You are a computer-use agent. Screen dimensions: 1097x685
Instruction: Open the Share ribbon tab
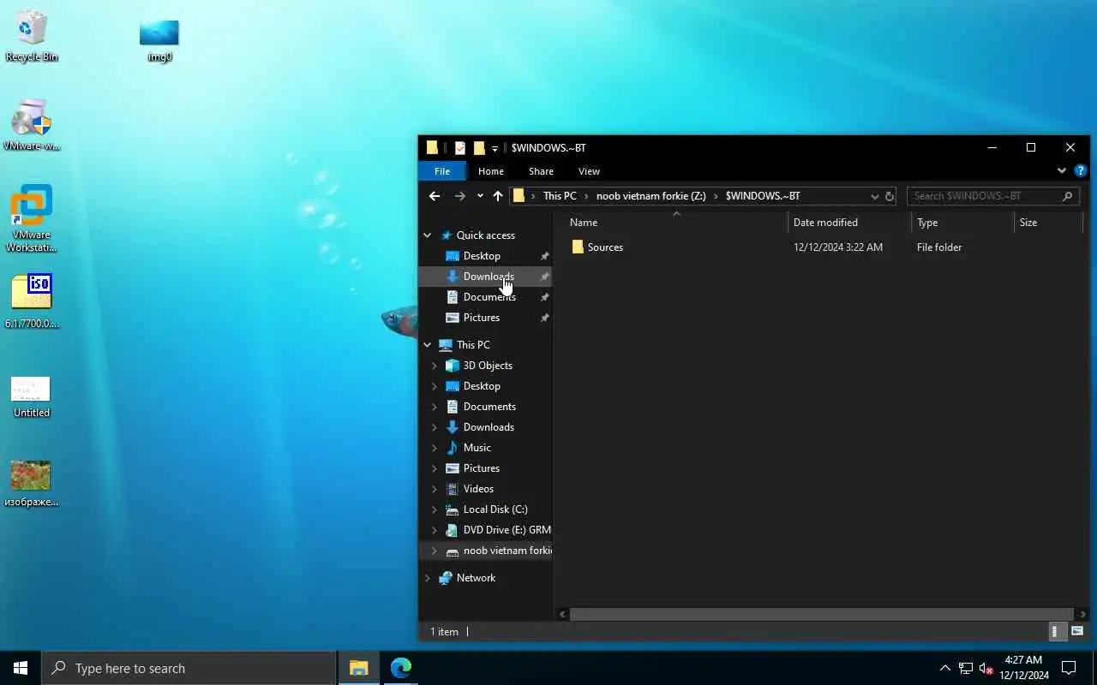541,171
